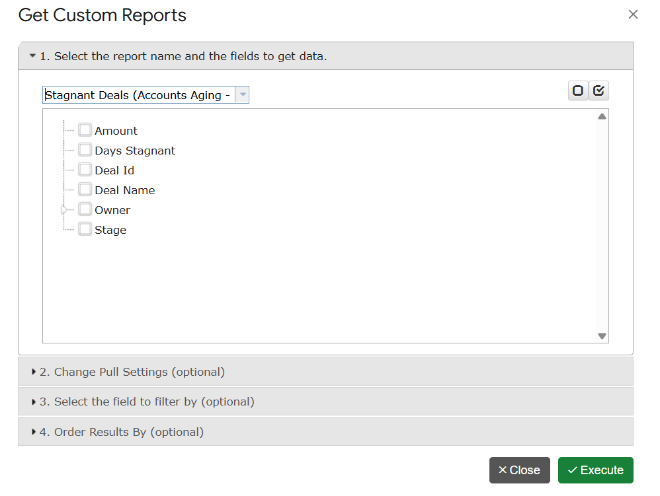Tick the Deal Id checkbox
This screenshot has height=496, width=660.
coord(85,170)
